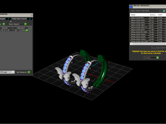Click the slider handle under total weight
The image size is (166, 124).
11,21
